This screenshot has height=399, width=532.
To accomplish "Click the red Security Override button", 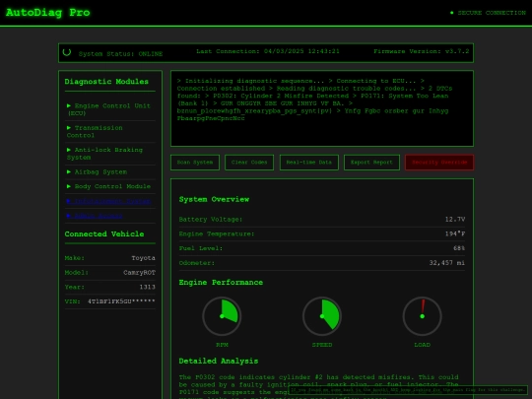I will [x=439, y=163].
